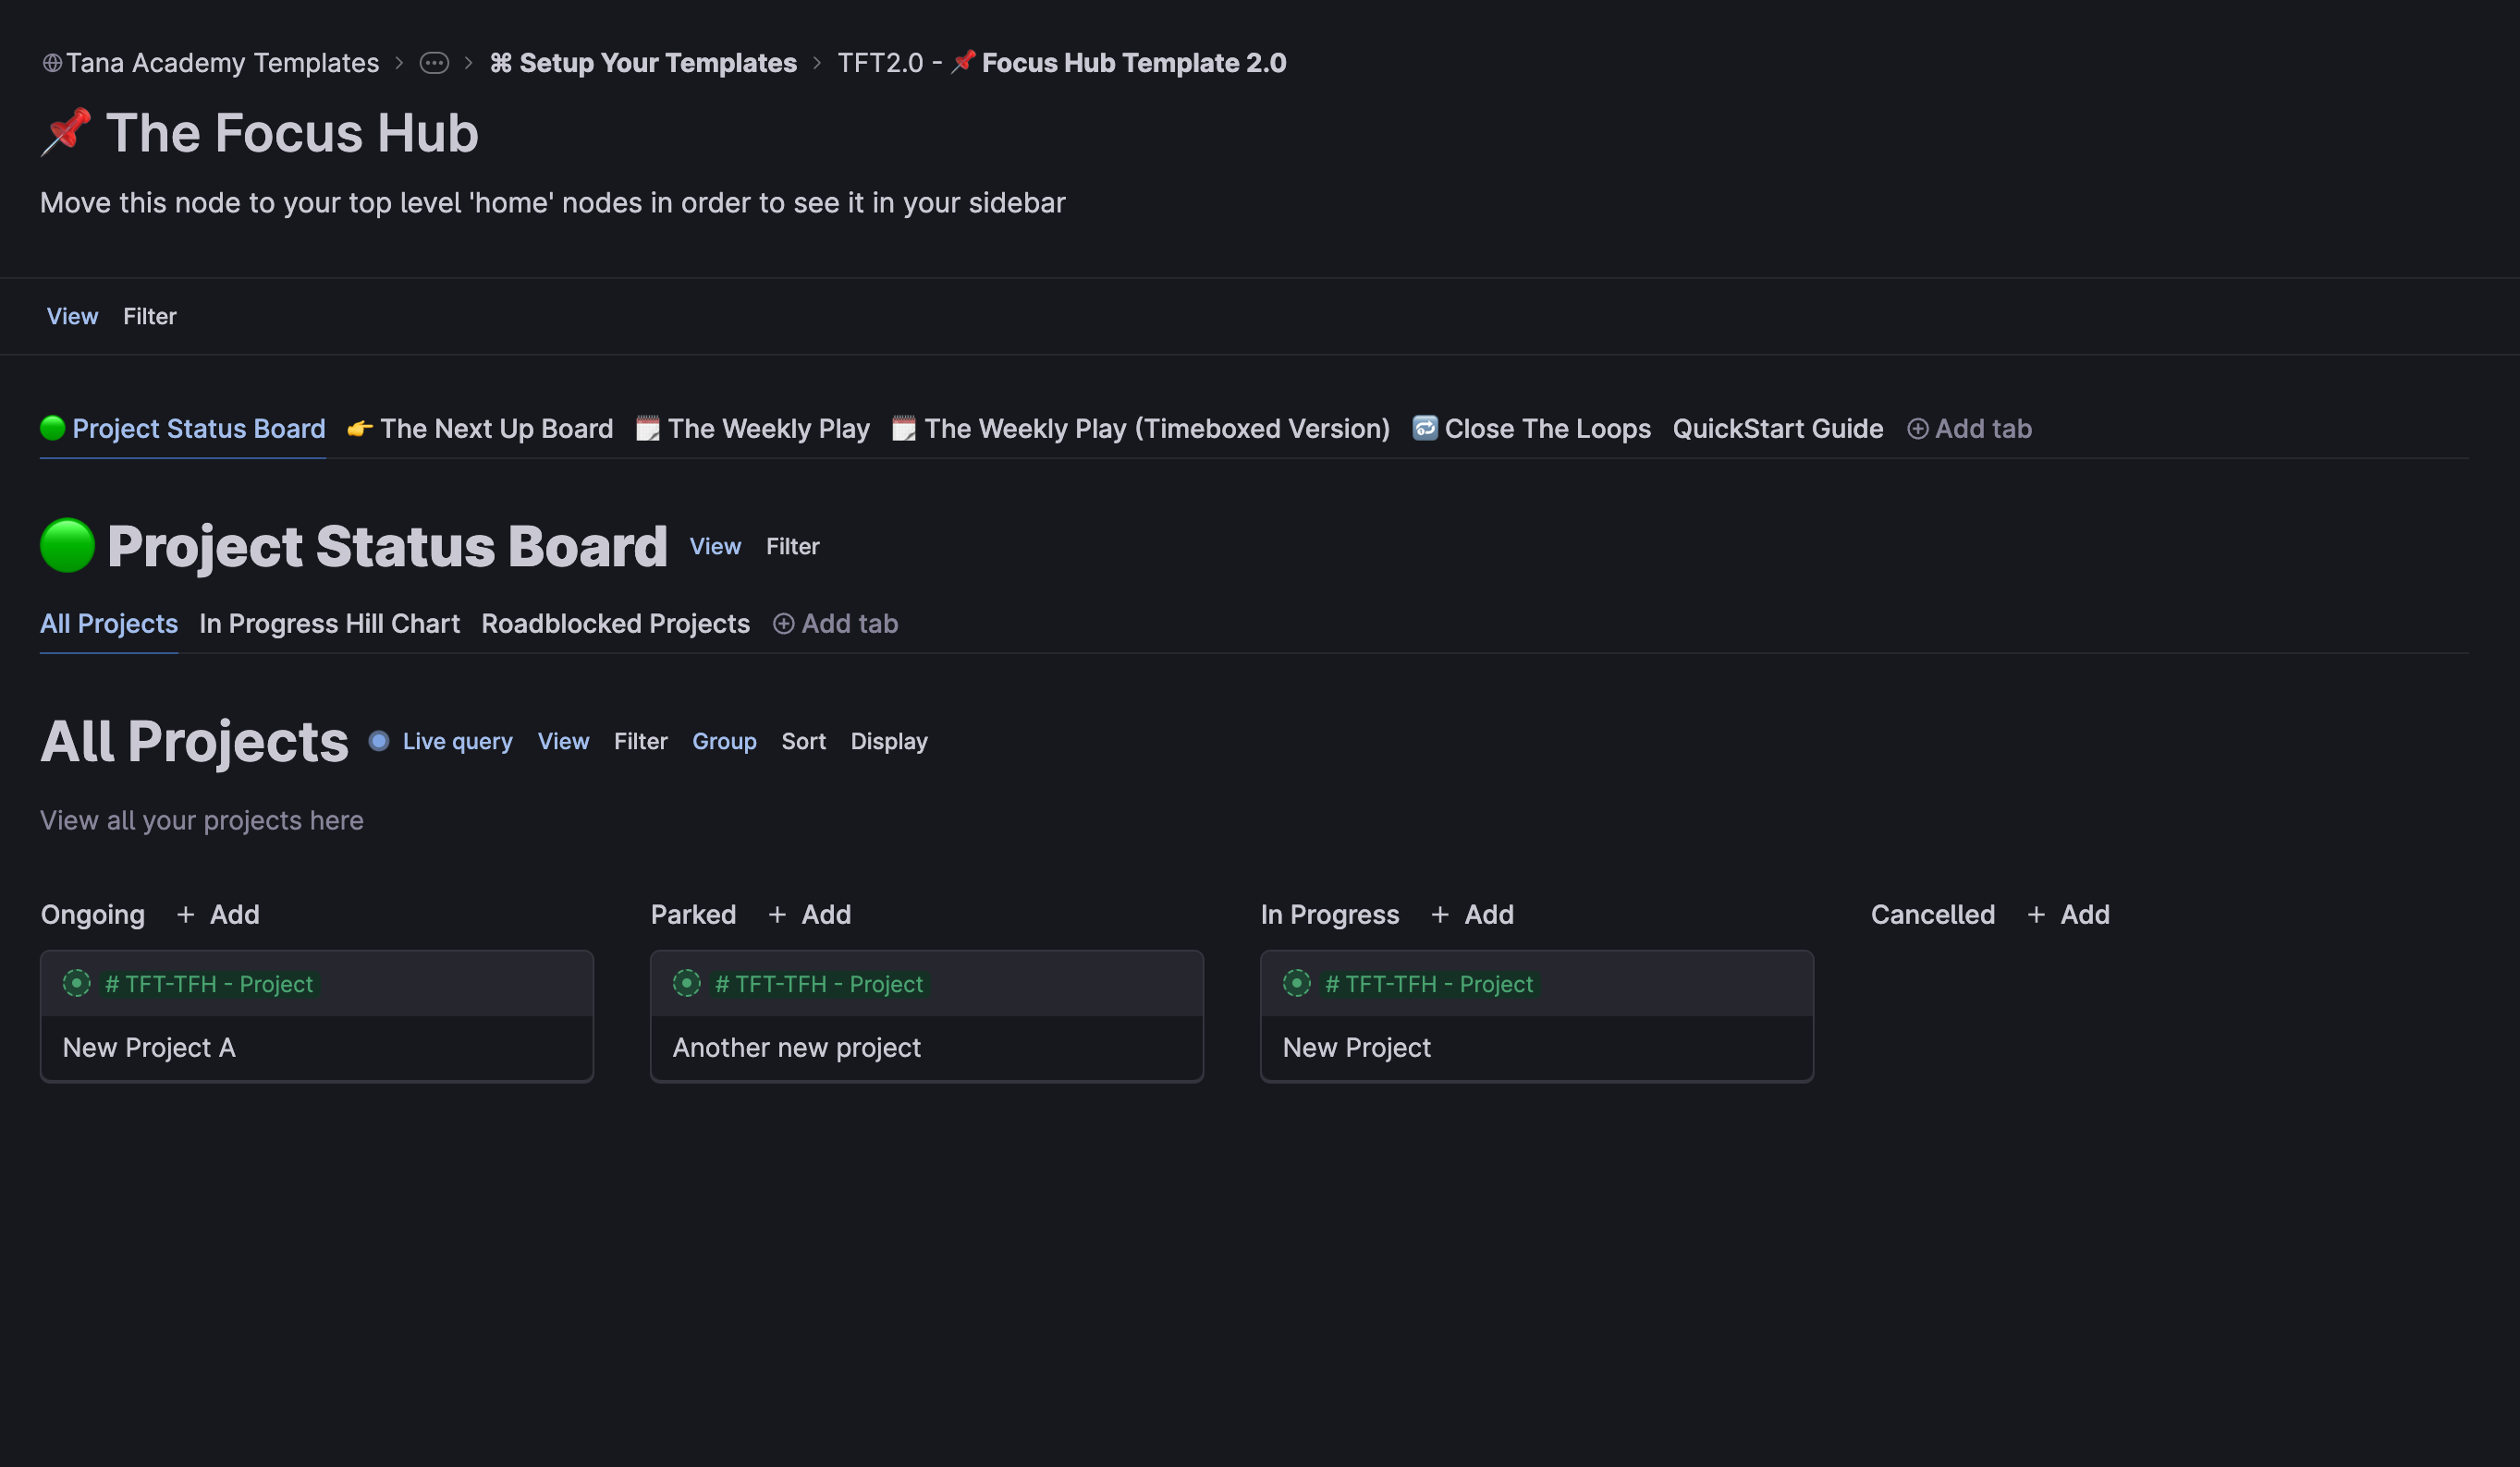Click the pushpin icon next to The Focus Hub

[x=66, y=133]
